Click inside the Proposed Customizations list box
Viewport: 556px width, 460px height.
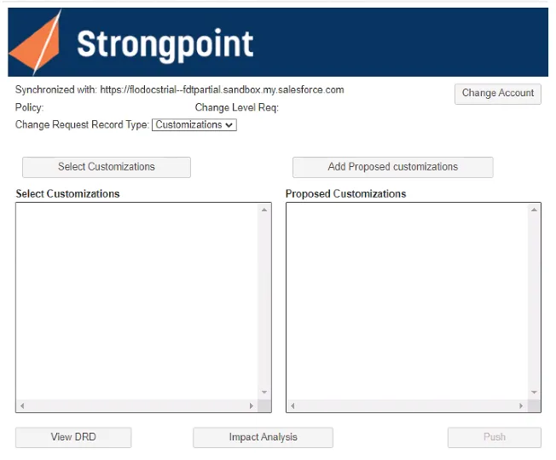pos(407,302)
